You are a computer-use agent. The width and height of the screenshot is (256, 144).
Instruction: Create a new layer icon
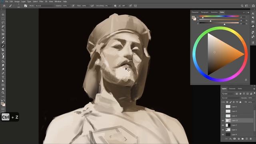point(247,139)
